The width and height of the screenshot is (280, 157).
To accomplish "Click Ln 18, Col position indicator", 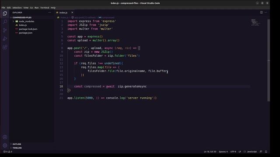I will point(210,152).
